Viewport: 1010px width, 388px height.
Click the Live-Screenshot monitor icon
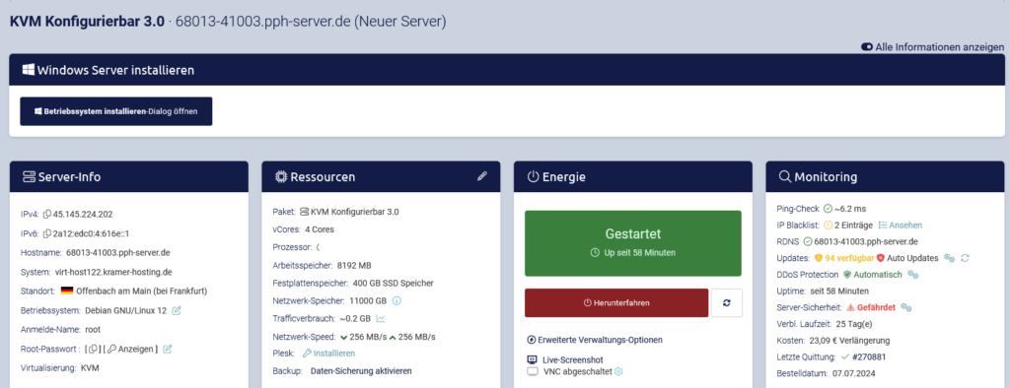tap(532, 359)
